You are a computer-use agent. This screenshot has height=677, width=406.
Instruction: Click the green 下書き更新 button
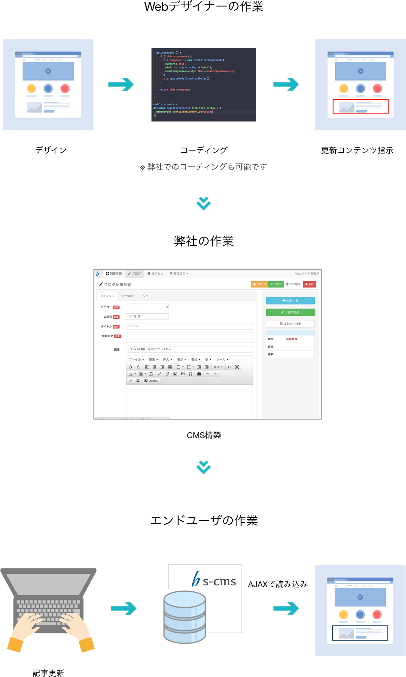(290, 312)
